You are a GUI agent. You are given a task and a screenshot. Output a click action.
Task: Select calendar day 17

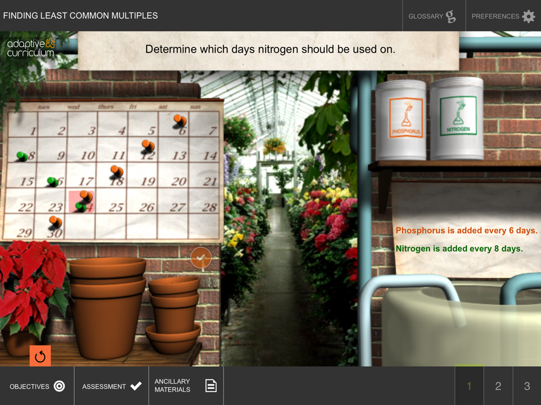(82, 175)
